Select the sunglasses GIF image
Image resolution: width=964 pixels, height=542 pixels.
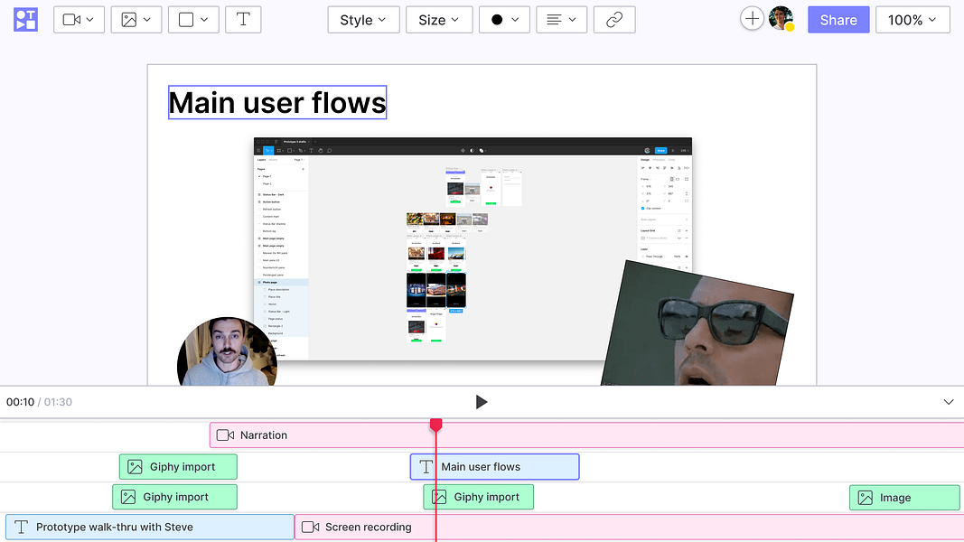coord(697,324)
